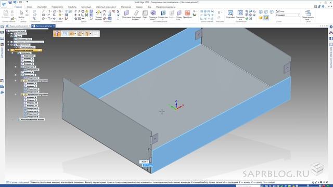Collapse the second Зеркальное отражение group

(x=16, y=95)
